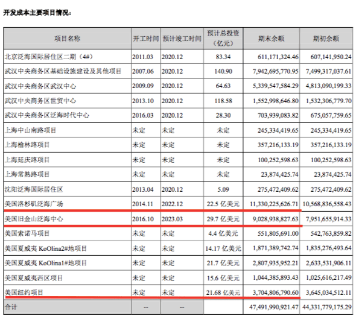Select the 期初余额 column header
Viewport: 356px width, 319px height.
click(x=326, y=39)
